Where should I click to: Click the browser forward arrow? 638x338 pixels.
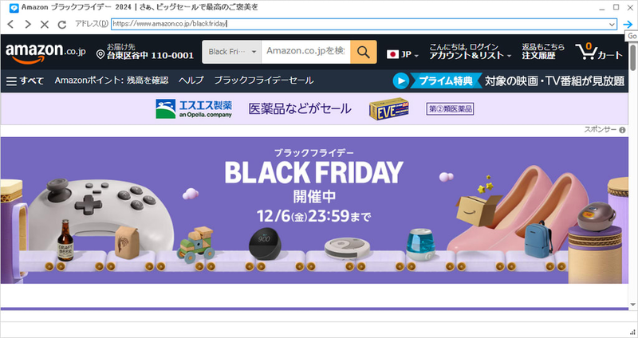28,25
